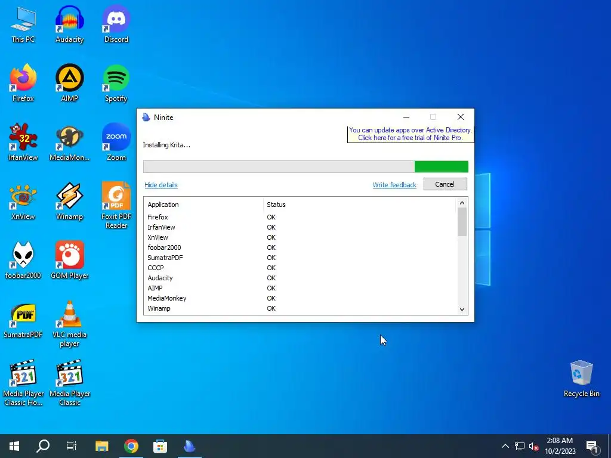Viewport: 611px width, 458px height.
Task: Open the Discord desktop shortcut
Action: click(x=116, y=25)
